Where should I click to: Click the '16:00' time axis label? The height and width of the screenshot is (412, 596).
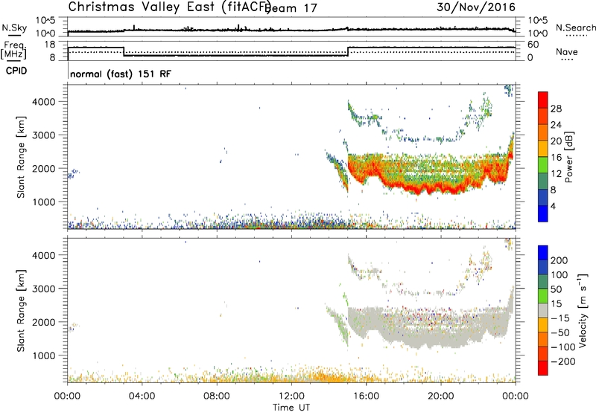366,396
